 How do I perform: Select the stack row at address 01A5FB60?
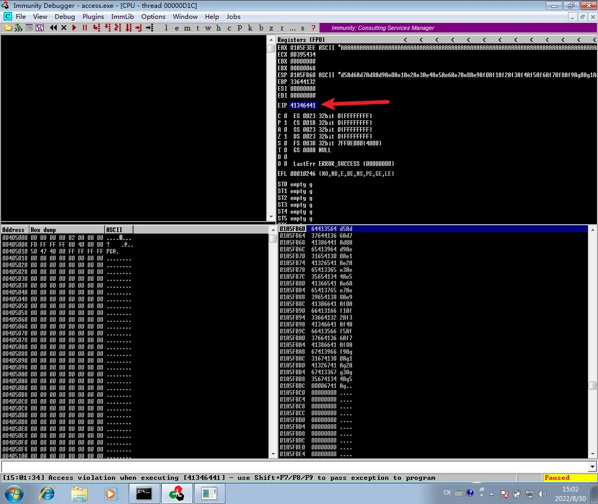pyautogui.click(x=433, y=228)
